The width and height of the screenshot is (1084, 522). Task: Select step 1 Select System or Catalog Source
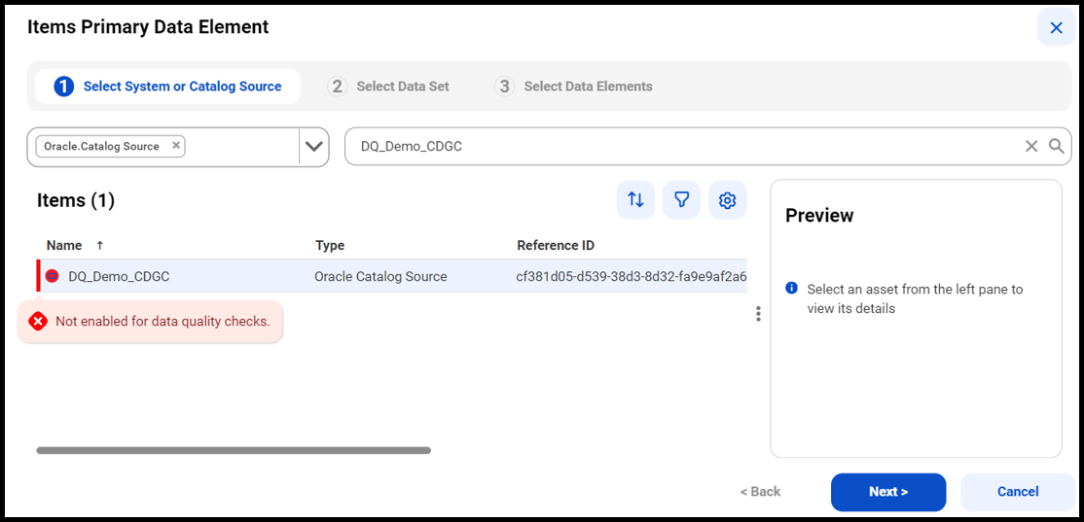168,87
